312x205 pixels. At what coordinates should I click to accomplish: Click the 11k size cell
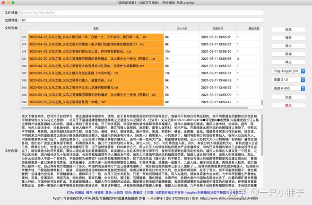click(182, 73)
